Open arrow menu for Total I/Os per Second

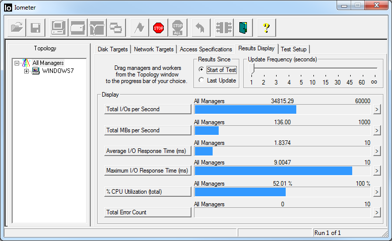coord(377,109)
